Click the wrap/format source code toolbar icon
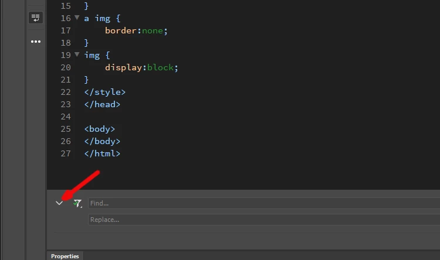Viewport: 440px width, 260px height. [x=36, y=18]
